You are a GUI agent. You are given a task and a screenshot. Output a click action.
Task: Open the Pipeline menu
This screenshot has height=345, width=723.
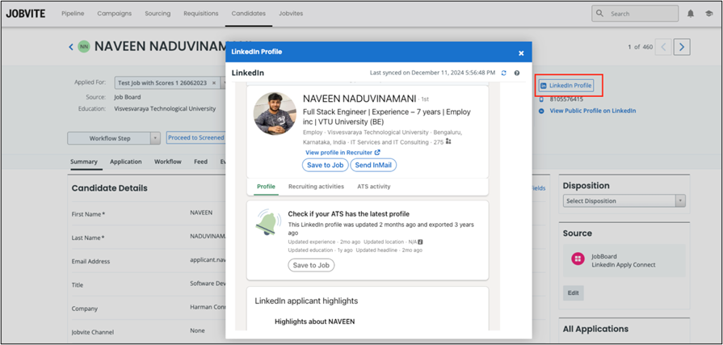click(73, 14)
